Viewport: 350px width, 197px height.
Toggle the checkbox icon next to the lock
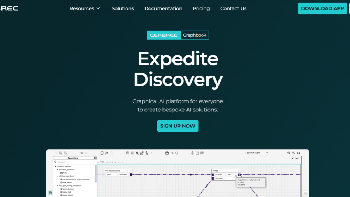click(197, 153)
